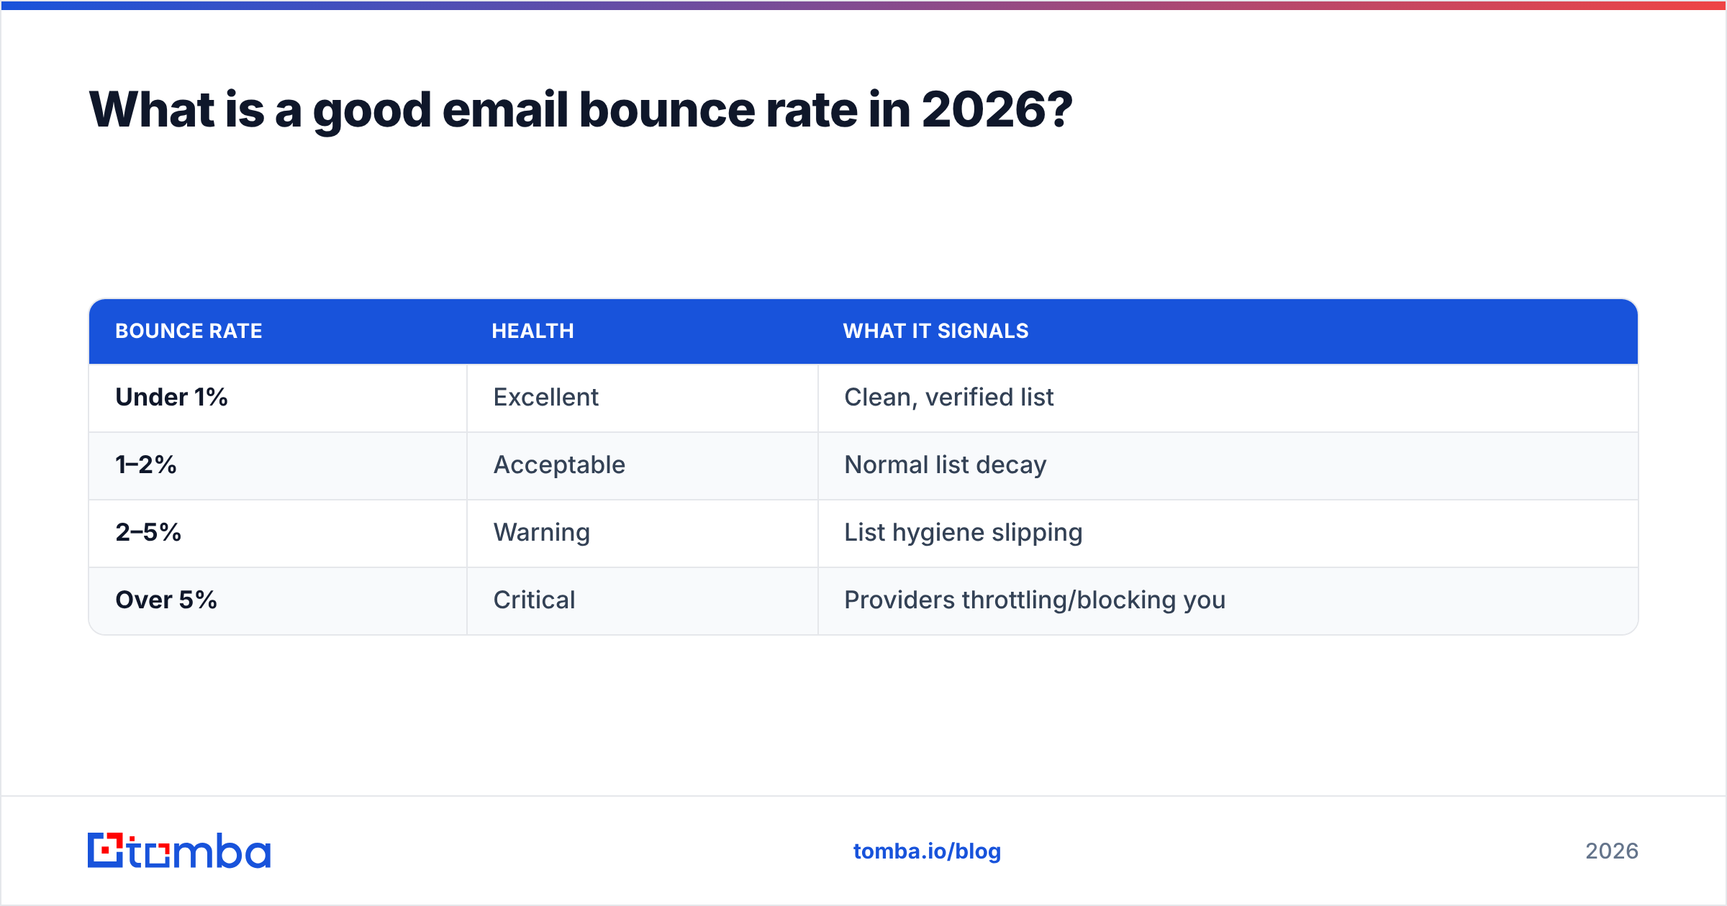
Task: Open the tomba.io/blog link
Action: pyautogui.click(x=927, y=851)
